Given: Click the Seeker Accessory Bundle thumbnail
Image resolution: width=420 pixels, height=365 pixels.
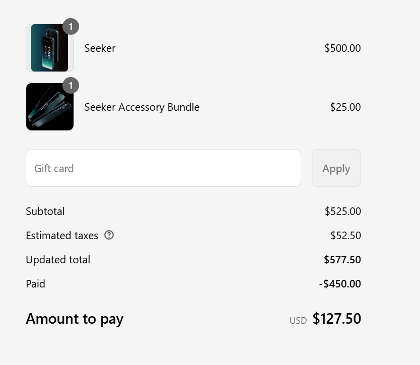Looking at the screenshot, I should tap(50, 107).
